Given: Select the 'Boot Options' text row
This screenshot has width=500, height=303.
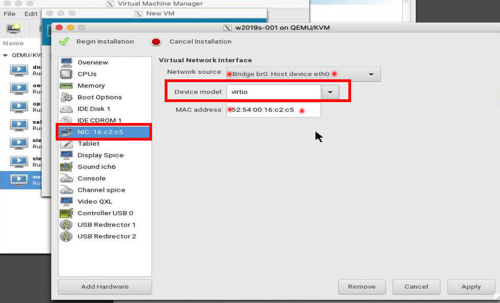Looking at the screenshot, I should pos(100,97).
